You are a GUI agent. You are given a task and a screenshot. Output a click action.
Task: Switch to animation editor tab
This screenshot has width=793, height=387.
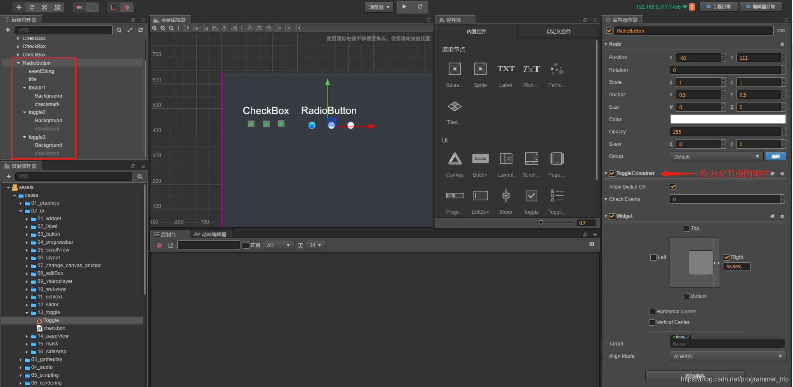(211, 234)
